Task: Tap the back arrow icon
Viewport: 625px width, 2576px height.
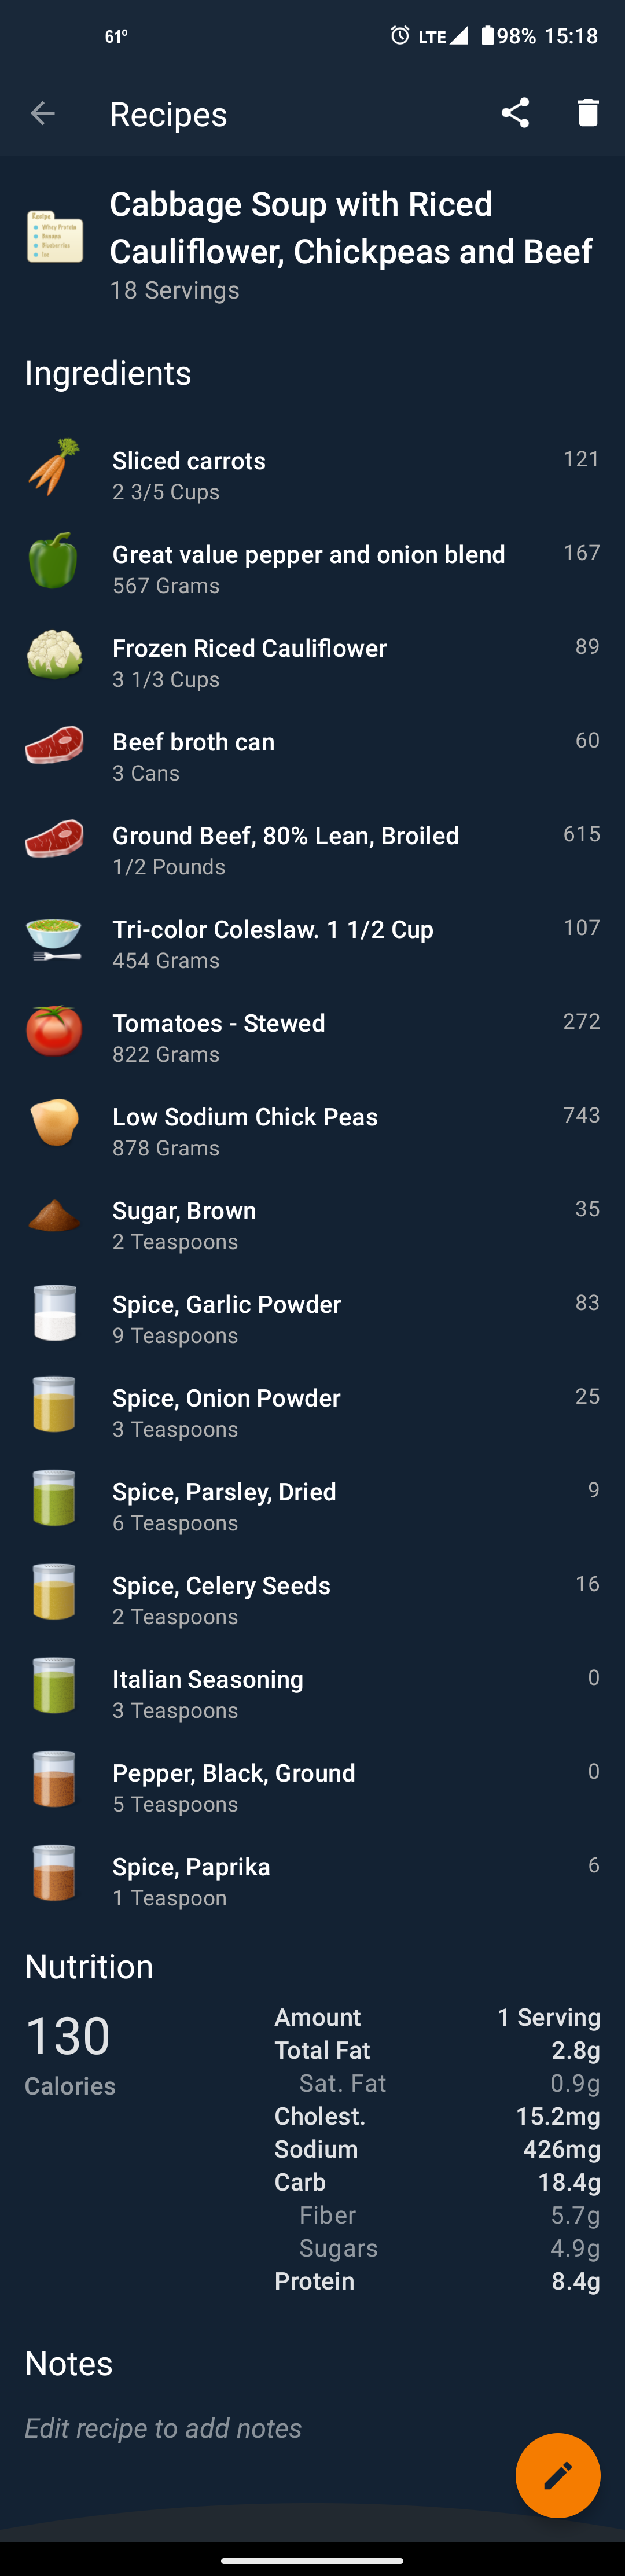Action: pyautogui.click(x=42, y=113)
